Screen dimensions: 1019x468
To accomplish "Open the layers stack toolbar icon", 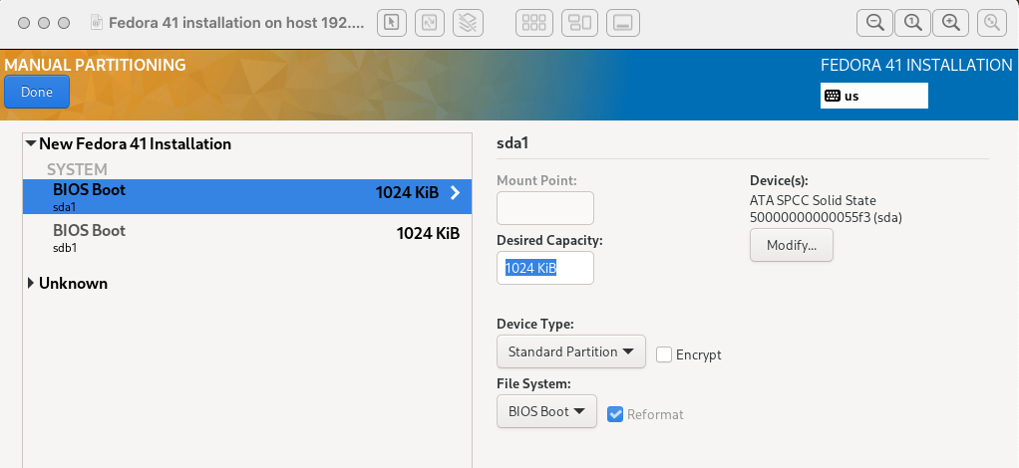I will (468, 23).
